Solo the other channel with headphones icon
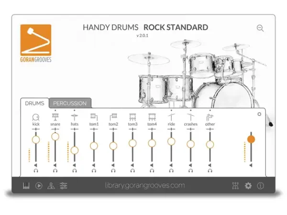Image resolution: width=287 pixels, height=215 pixels. (x=210, y=171)
